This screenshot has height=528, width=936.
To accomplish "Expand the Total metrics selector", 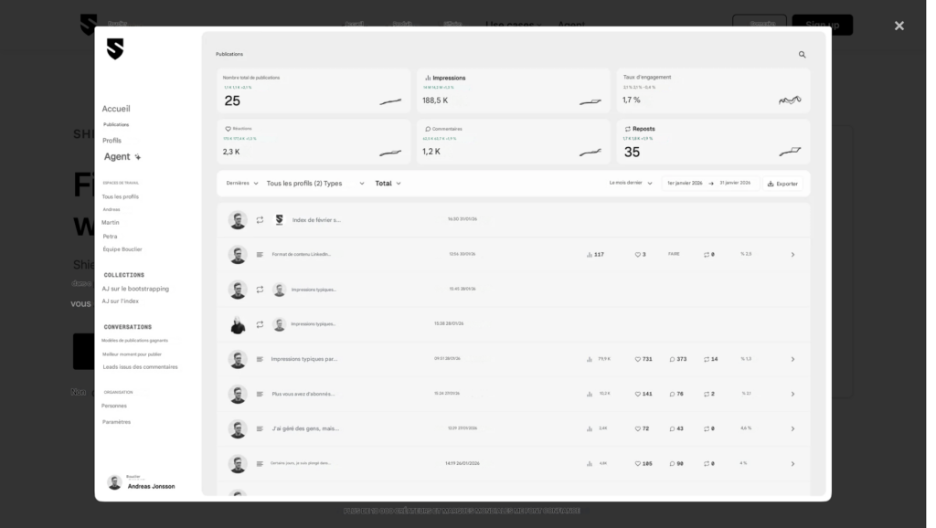I will [x=388, y=183].
